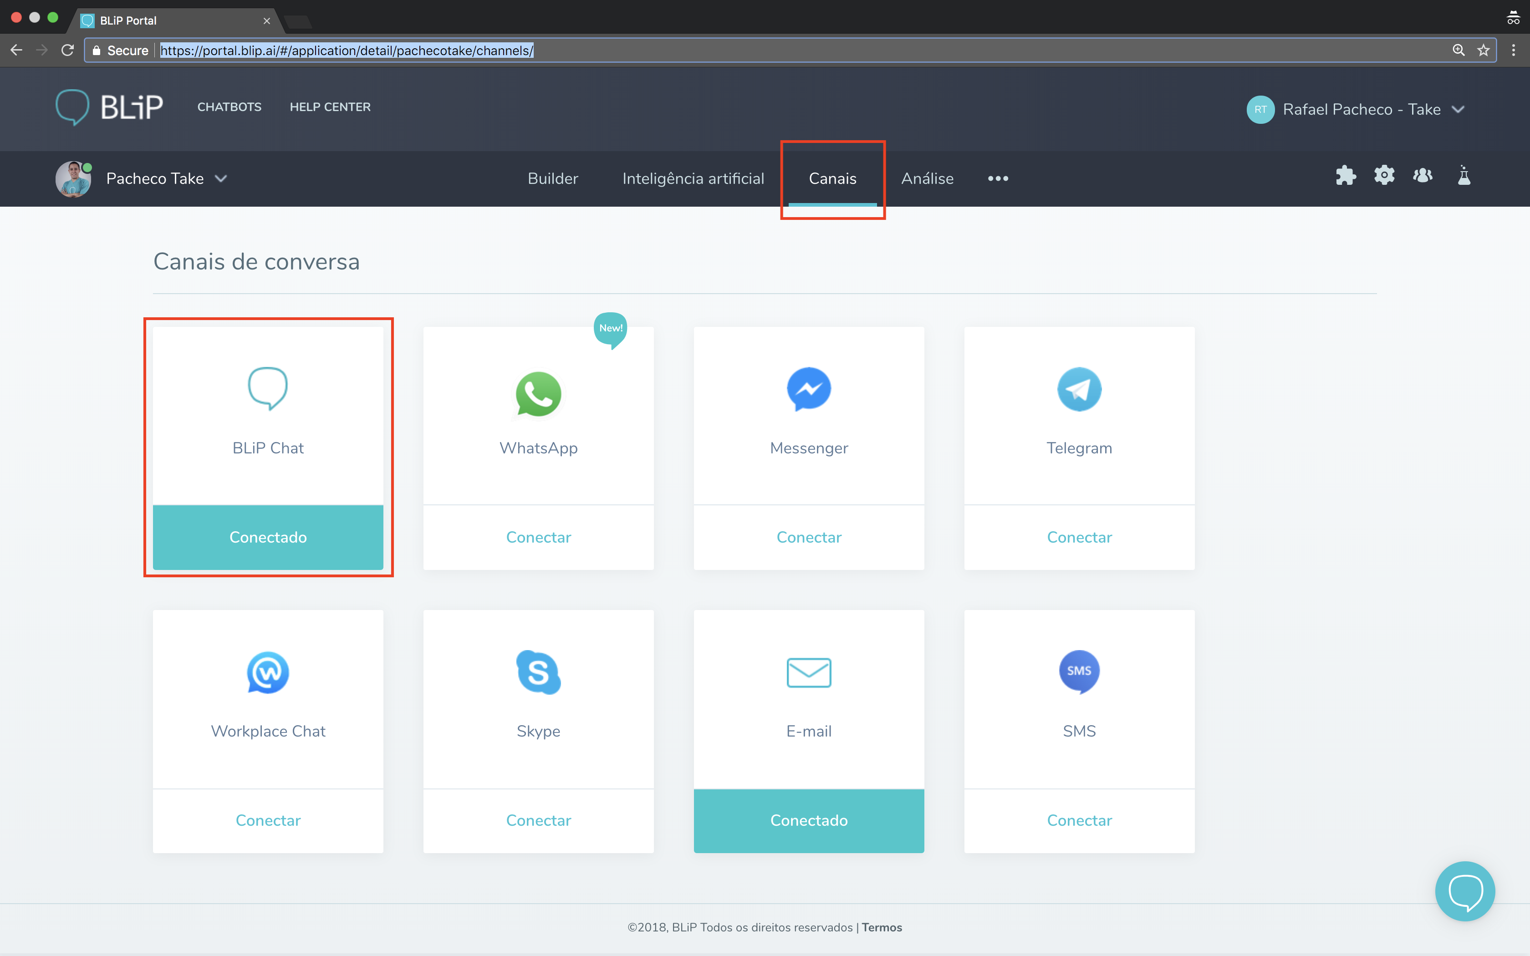The image size is (1530, 956).
Task: Switch to the Inteligência artificial tab
Action: click(694, 179)
